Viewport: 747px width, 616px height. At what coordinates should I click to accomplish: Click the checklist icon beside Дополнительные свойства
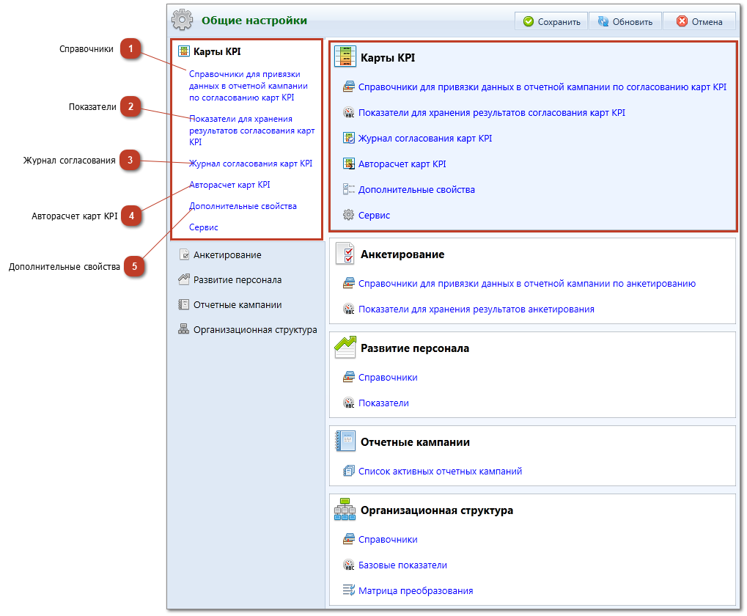coord(349,190)
